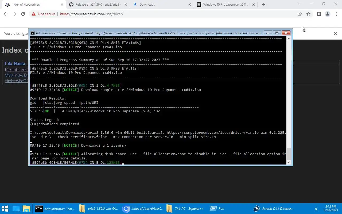
Task: Open the Chrome three-dot menu
Action: [x=336, y=14]
